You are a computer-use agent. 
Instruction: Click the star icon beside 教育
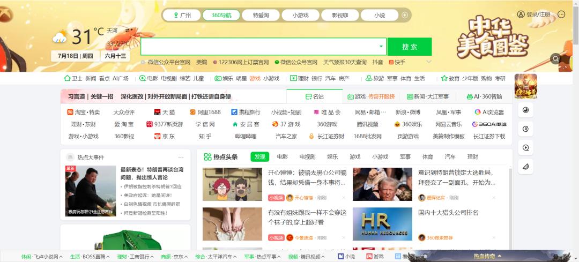[444, 78]
